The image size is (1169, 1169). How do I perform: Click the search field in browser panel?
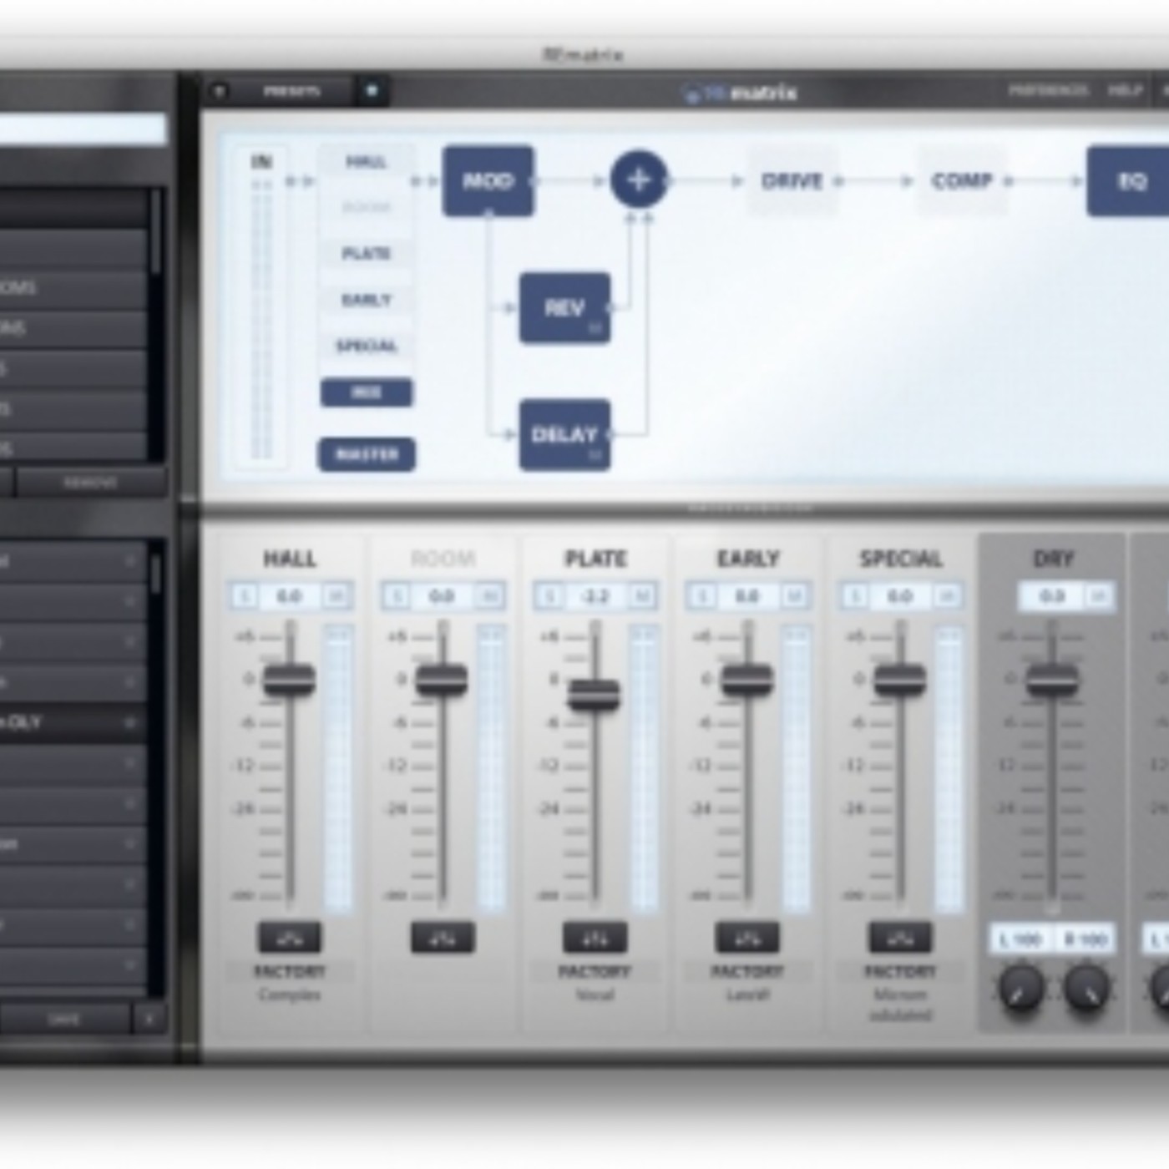pyautogui.click(x=82, y=129)
